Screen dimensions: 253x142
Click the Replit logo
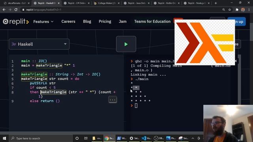pyautogui.click(x=16, y=22)
